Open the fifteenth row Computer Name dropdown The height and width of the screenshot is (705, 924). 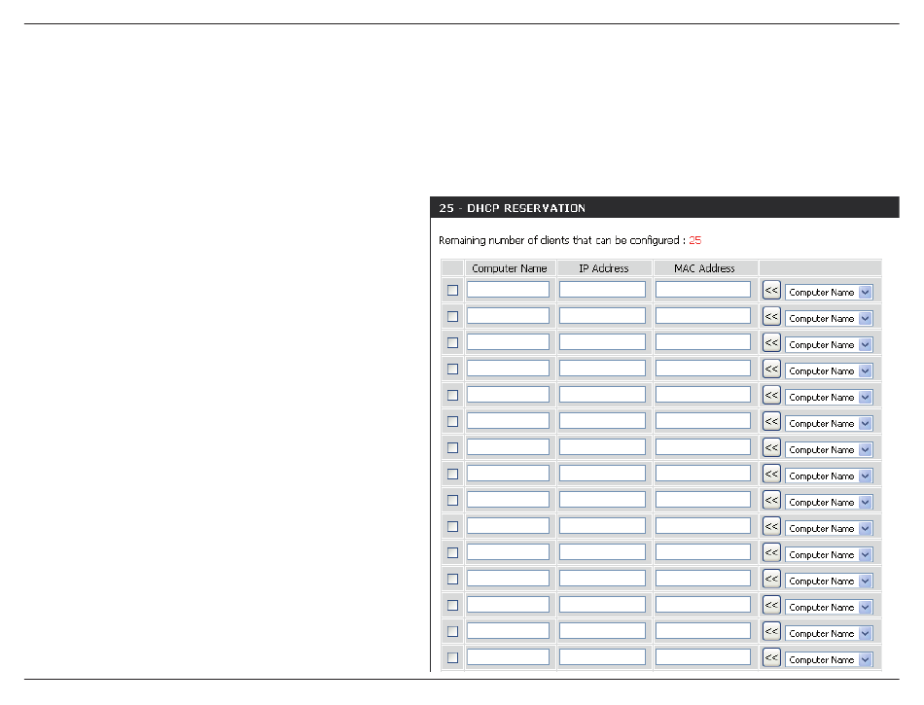coord(829,659)
